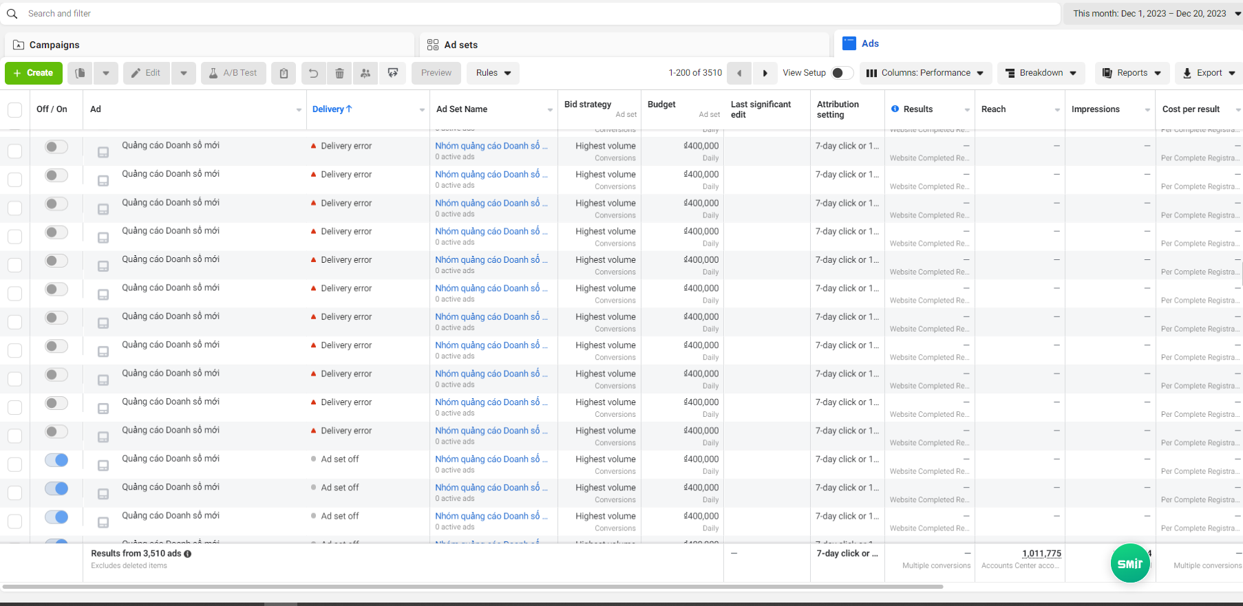
Task: Click the Search and filter field
Action: [x=531, y=14]
